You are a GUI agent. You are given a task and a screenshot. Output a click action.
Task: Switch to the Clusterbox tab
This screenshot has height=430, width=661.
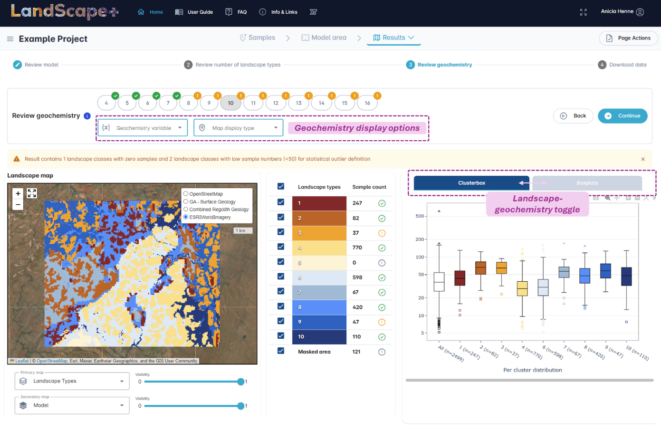point(472,183)
